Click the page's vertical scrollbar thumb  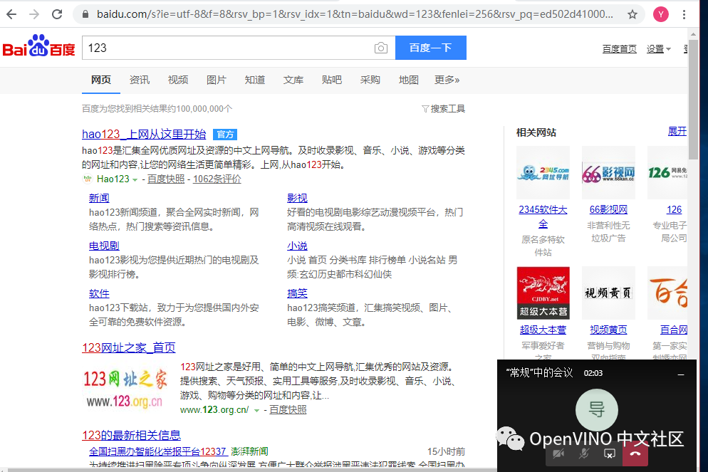point(693,98)
